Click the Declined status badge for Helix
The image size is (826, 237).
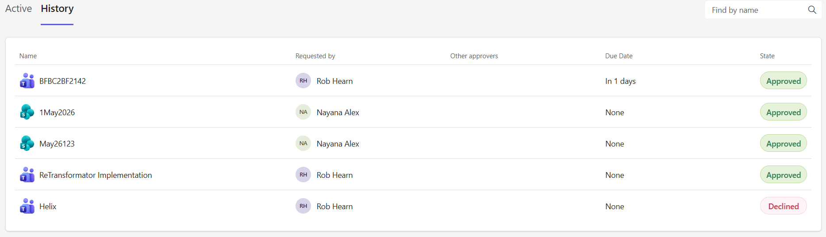[x=783, y=206]
